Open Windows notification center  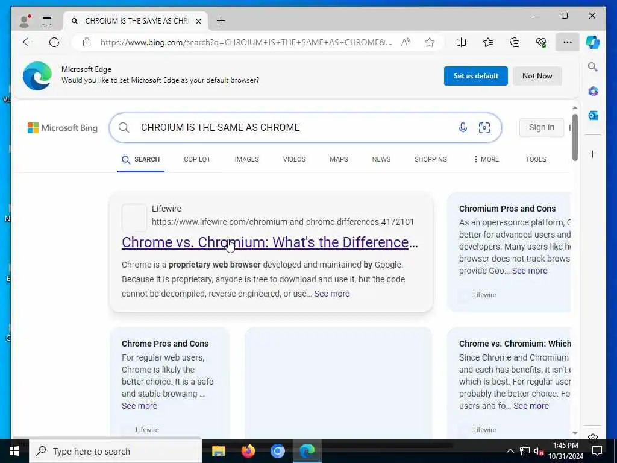[x=597, y=451]
